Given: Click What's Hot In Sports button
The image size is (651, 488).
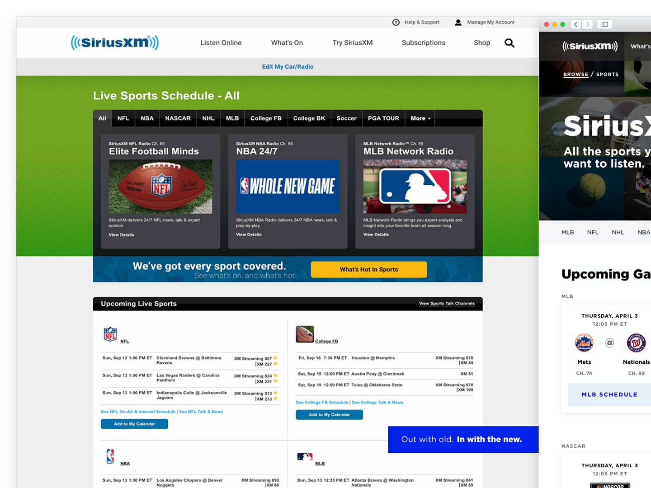Looking at the screenshot, I should [x=369, y=269].
